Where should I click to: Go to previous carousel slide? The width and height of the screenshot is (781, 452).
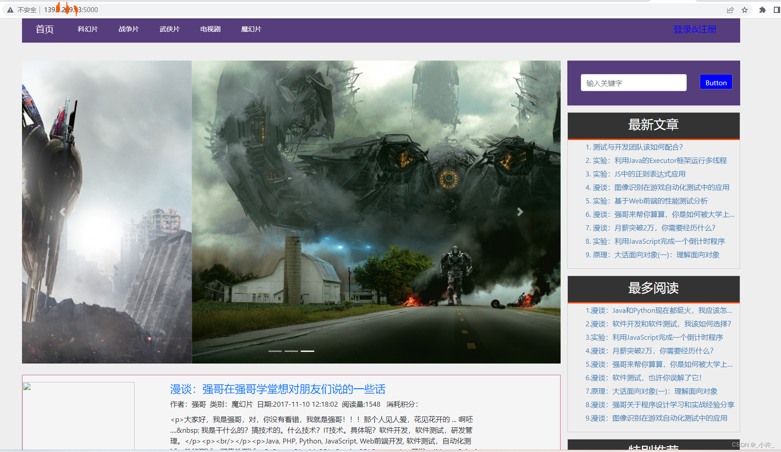click(x=62, y=212)
